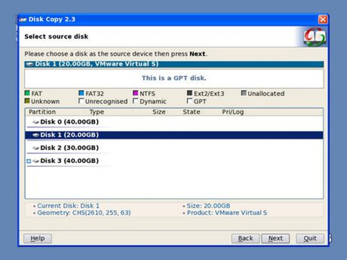This screenshot has width=347, height=260.
Task: Select Disk 0 (40.00GB) row
Action: coord(174,122)
